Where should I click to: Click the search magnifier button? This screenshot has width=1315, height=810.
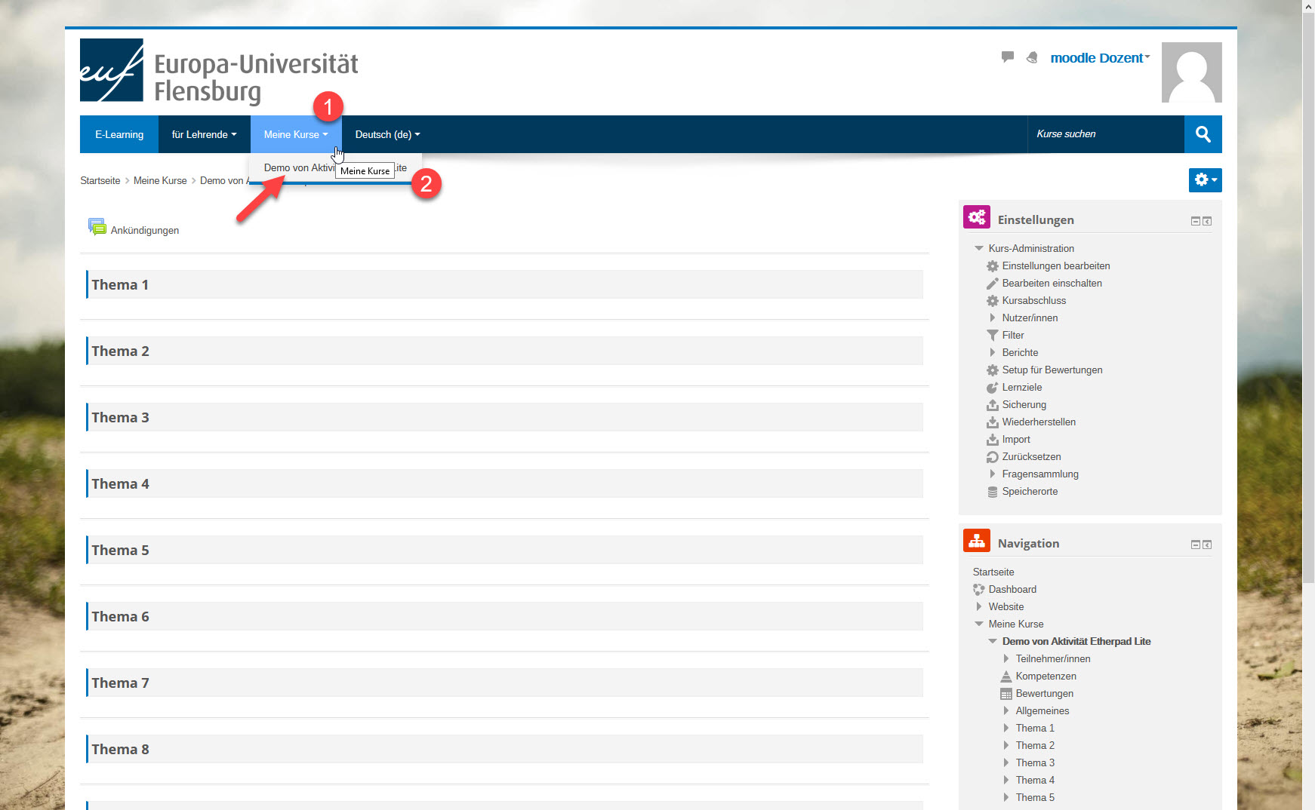pyautogui.click(x=1203, y=134)
